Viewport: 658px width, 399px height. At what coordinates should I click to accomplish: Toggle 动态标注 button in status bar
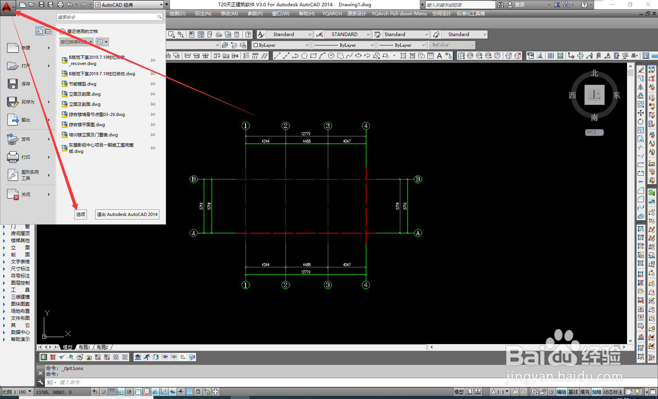point(613,392)
